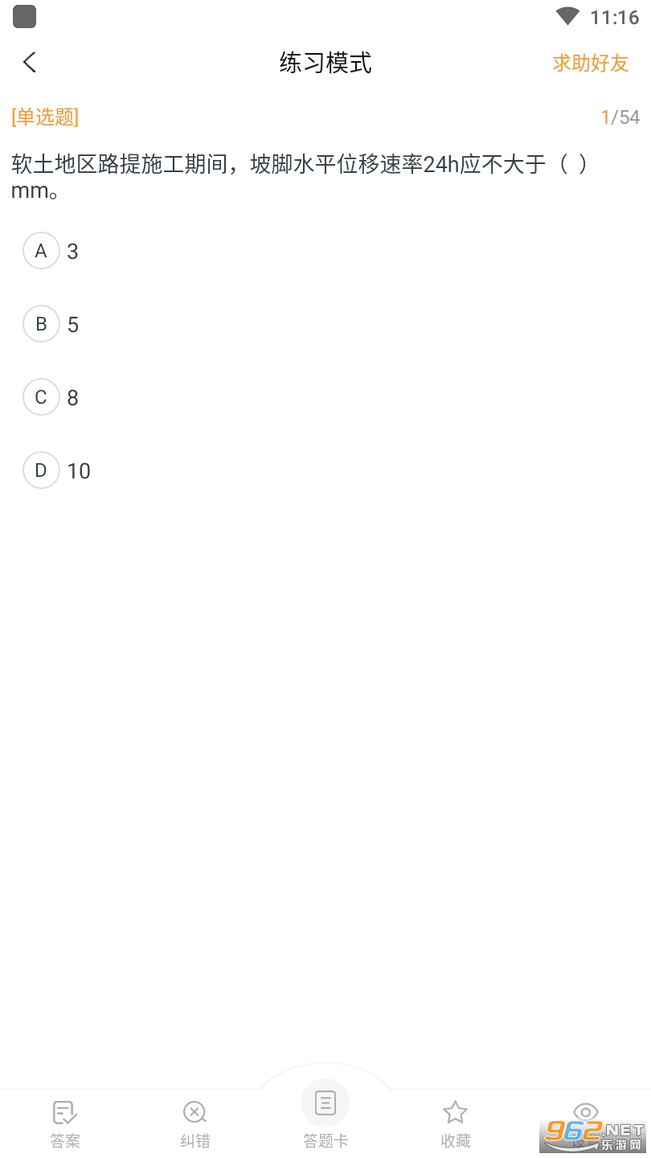Click 求助好友 to ask a friend
The width and height of the screenshot is (651, 1158).
click(x=590, y=63)
